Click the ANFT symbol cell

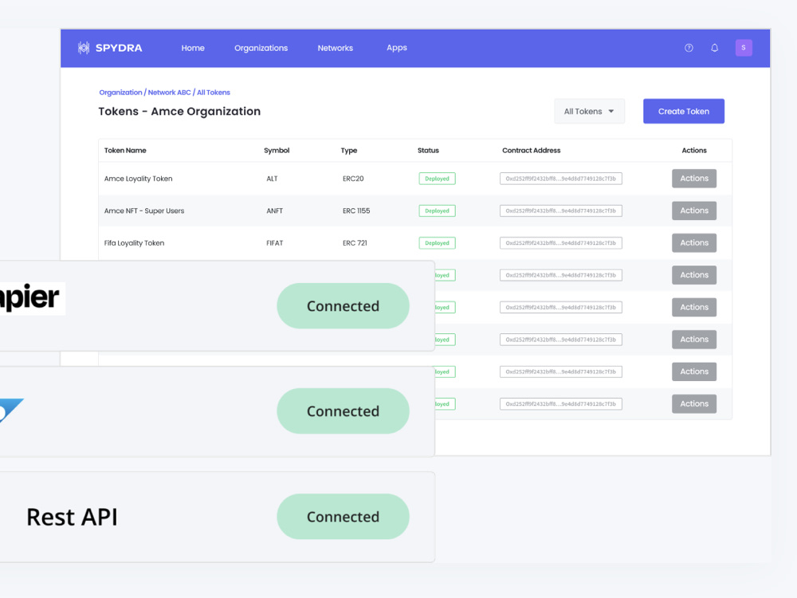point(274,210)
